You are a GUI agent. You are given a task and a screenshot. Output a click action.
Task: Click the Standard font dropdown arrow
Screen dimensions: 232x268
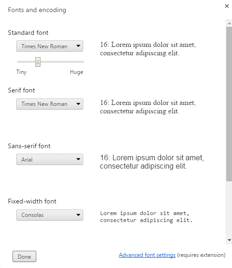(78, 46)
